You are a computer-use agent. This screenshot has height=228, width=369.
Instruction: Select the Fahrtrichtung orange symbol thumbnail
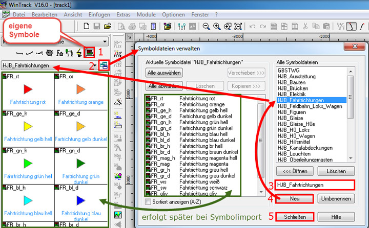point(81,91)
